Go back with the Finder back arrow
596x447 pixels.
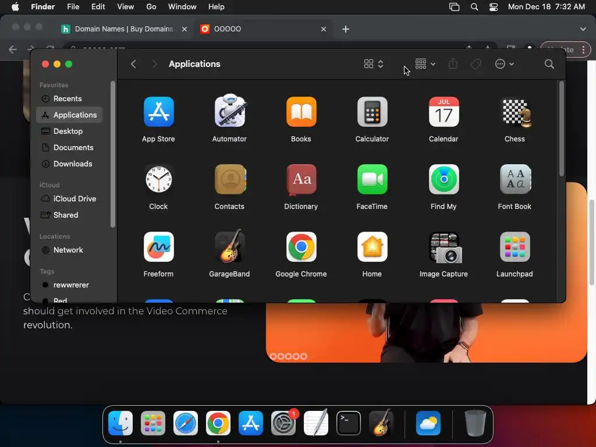tap(133, 64)
